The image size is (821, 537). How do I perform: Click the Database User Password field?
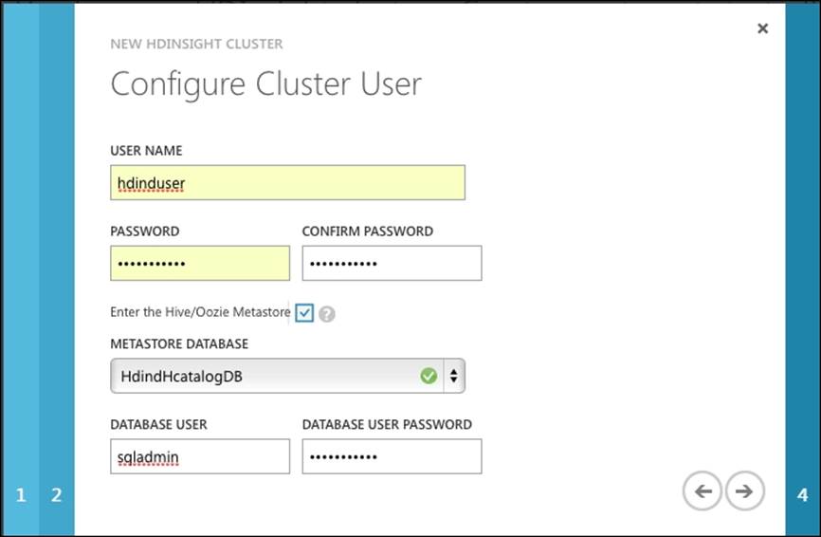click(392, 456)
